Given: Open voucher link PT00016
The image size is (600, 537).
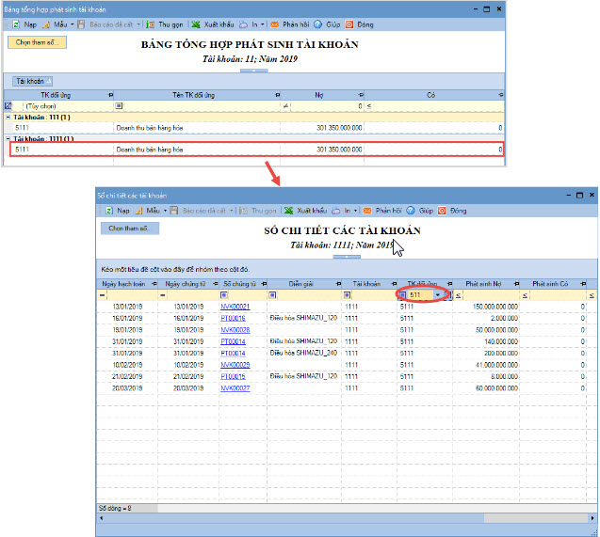Looking at the screenshot, I should pos(233,318).
